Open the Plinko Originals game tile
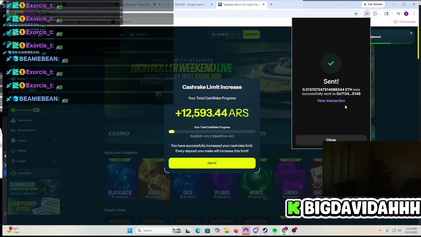The height and width of the screenshot is (237, 421). click(222, 179)
